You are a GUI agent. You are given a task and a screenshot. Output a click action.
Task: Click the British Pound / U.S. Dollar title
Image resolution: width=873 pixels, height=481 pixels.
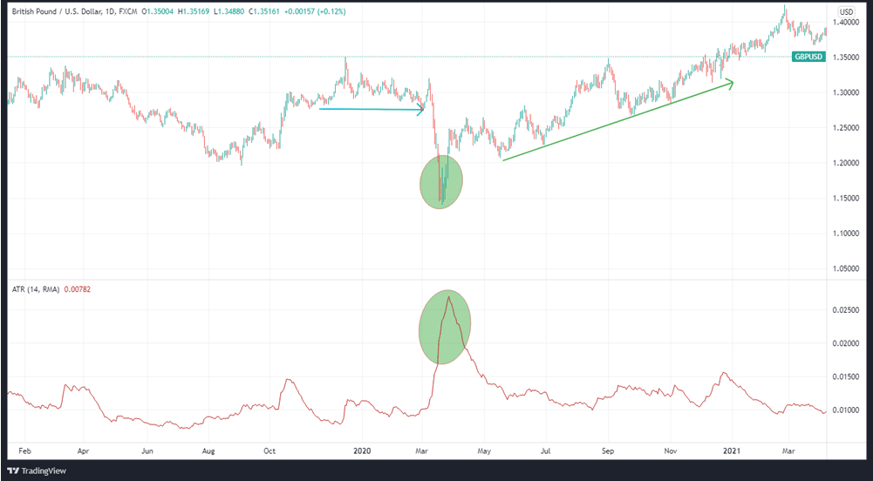click(x=61, y=11)
